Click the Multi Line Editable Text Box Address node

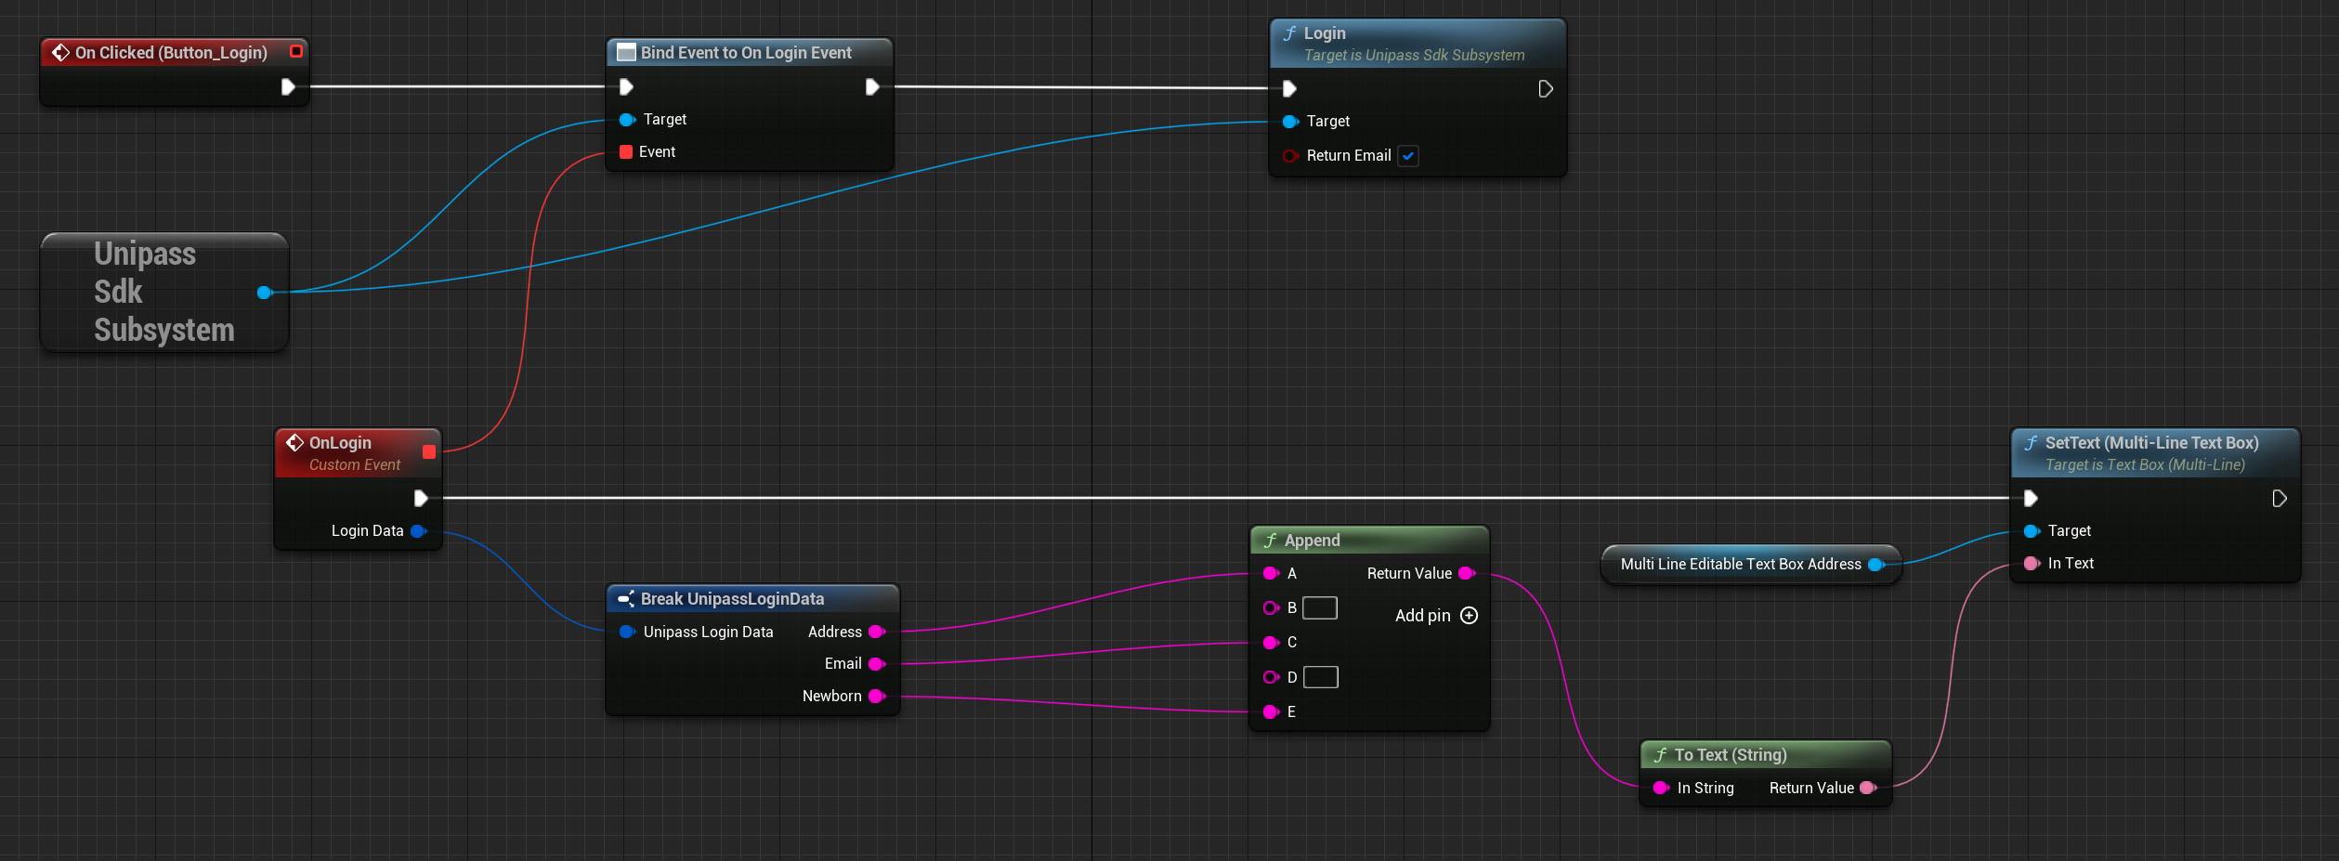[1740, 564]
